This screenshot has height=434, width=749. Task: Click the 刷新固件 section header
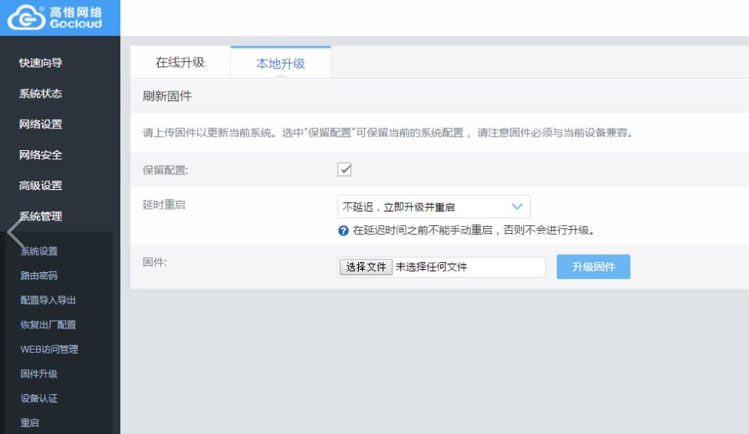[x=167, y=96]
